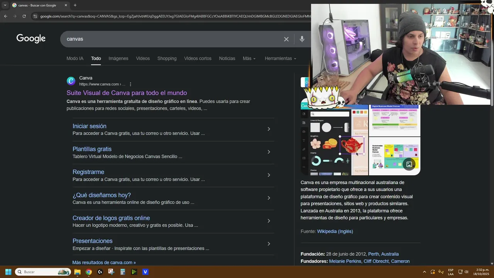The height and width of the screenshot is (278, 494).
Task: Click the Canva favicon beside the result
Action: (71, 81)
